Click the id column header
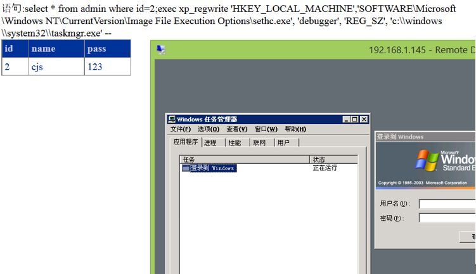 point(15,49)
